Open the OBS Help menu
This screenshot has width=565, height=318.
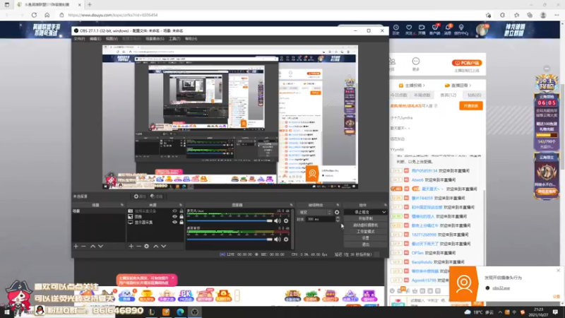[191, 39]
